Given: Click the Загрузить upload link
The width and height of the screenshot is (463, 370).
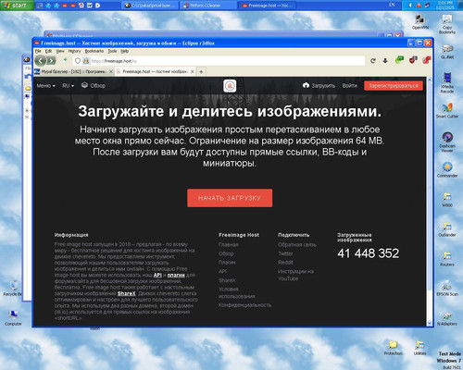Looking at the screenshot, I should (319, 86).
